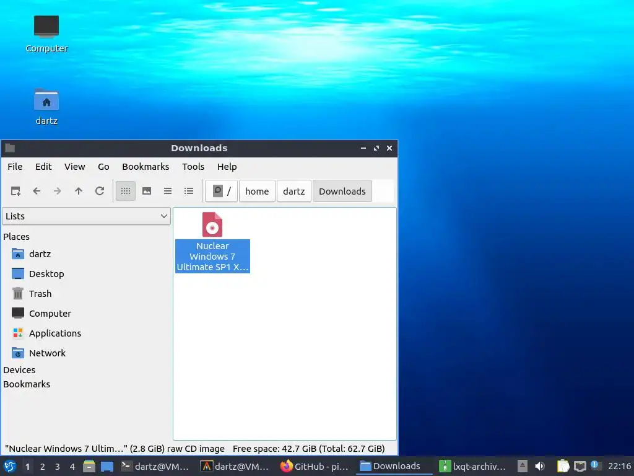The width and height of the screenshot is (634, 476).
Task: Click the Places section header
Action: pyautogui.click(x=17, y=237)
